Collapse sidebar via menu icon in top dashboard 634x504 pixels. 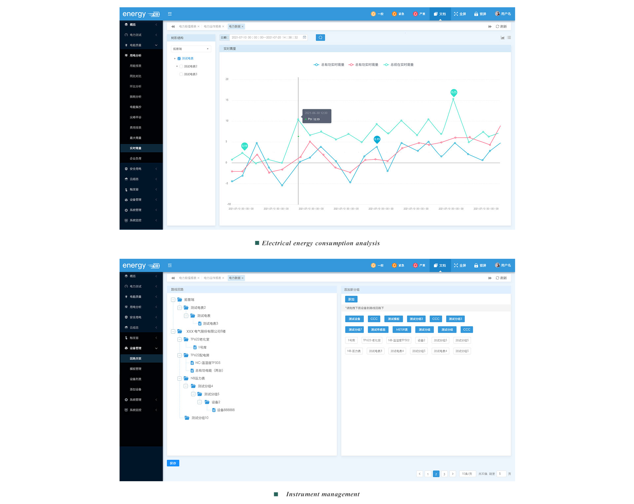170,14
